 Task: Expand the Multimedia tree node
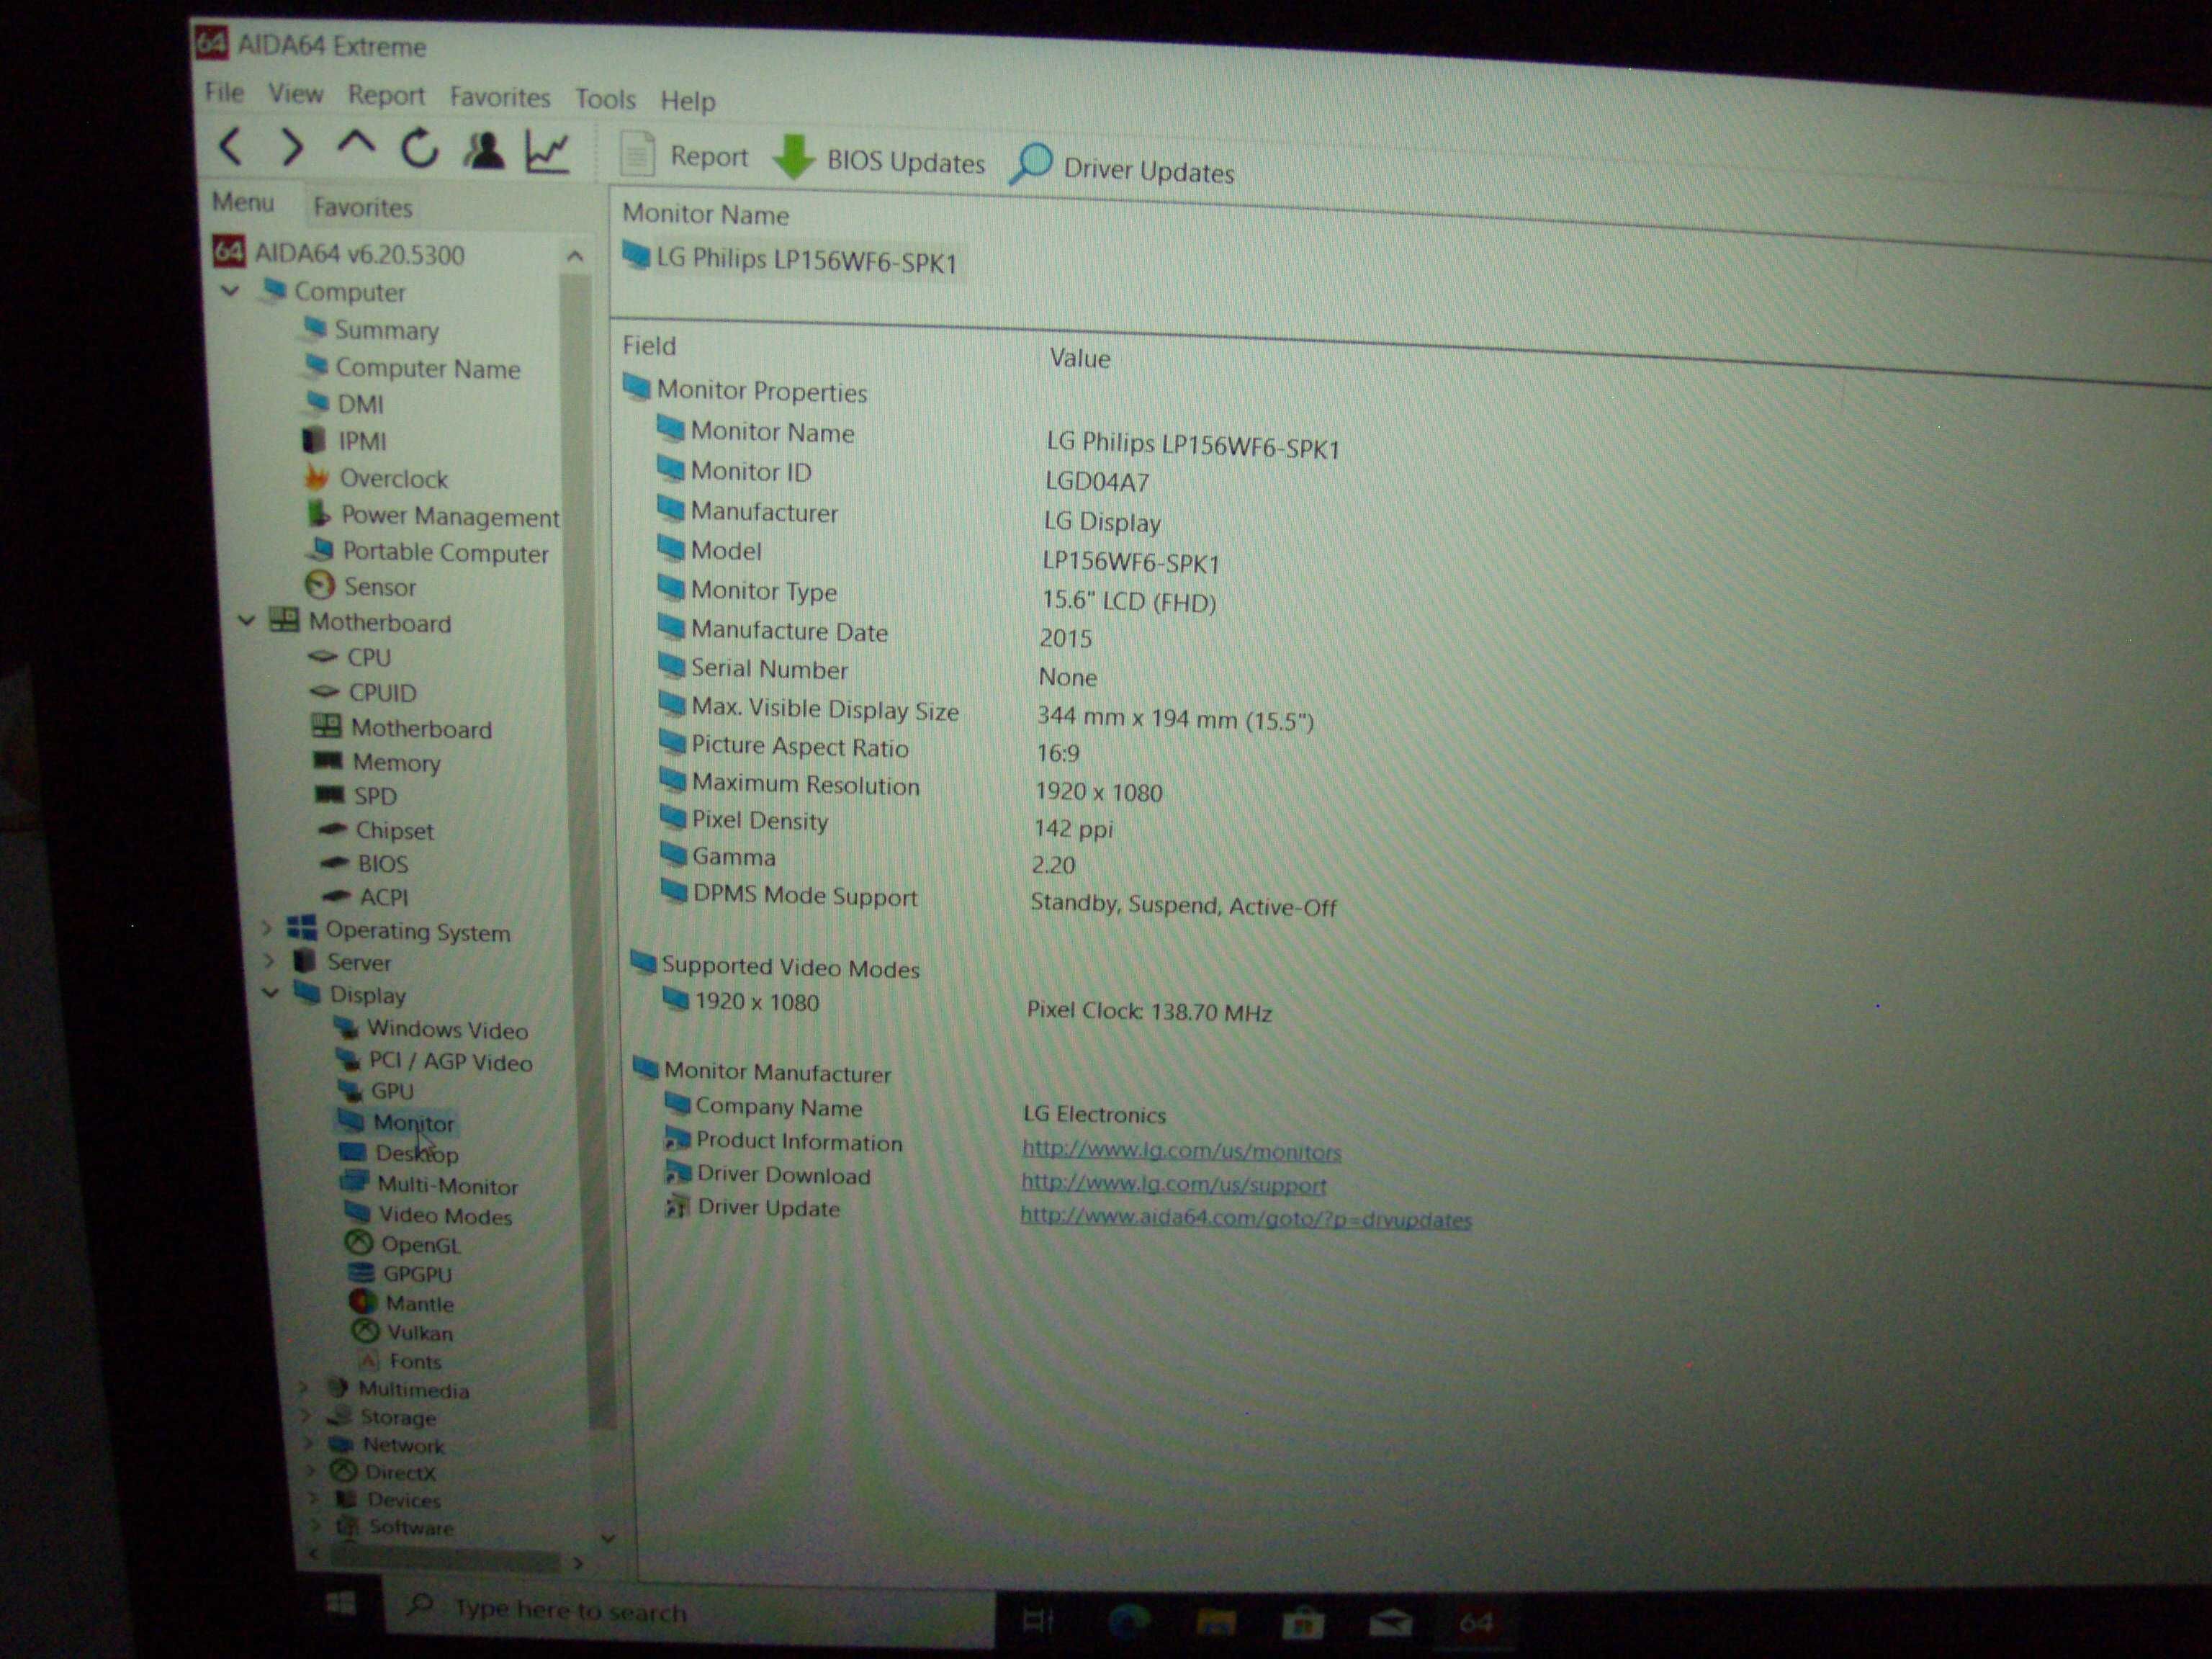click(304, 1388)
